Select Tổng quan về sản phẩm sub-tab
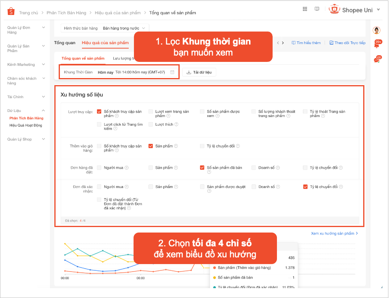The width and height of the screenshot is (390, 298). point(83,58)
